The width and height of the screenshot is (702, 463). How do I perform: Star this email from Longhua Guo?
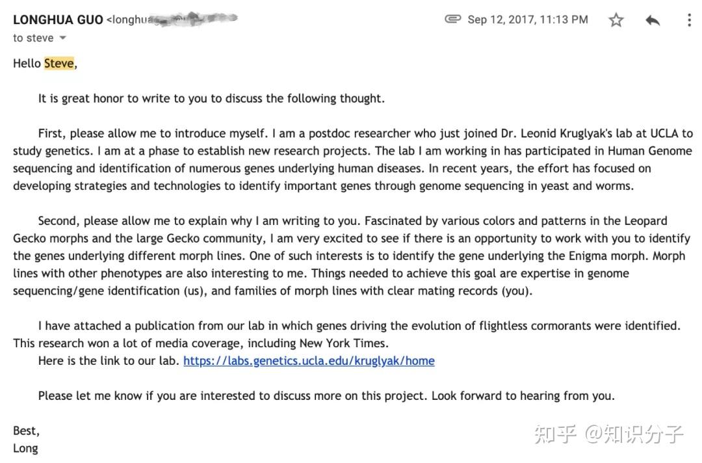pyautogui.click(x=616, y=20)
